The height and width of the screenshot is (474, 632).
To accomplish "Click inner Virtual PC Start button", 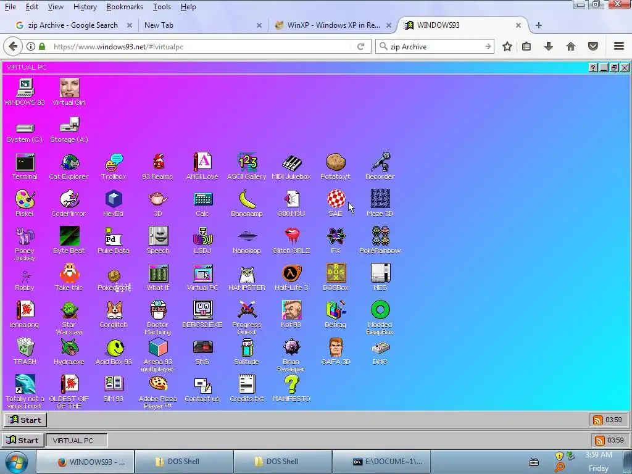I will (26, 420).
